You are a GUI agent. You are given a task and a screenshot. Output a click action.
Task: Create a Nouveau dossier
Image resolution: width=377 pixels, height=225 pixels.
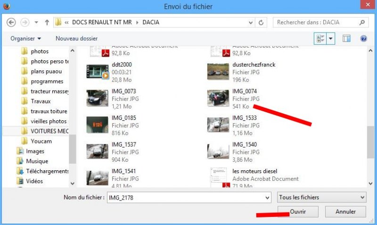pyautogui.click(x=76, y=39)
